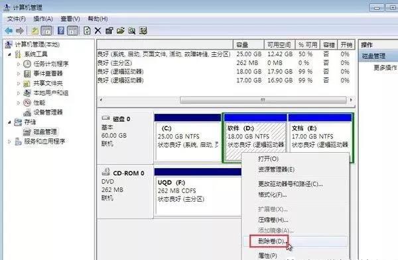This screenshot has width=398, height=260.
Task: Choose 删除卷(D) in context menu
Action: click(296, 241)
